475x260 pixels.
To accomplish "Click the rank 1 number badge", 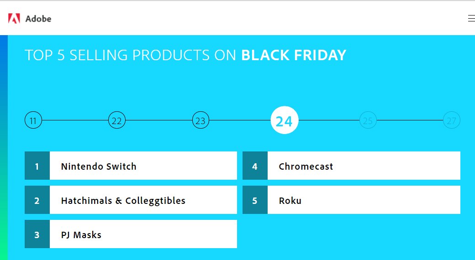I will click(x=37, y=166).
